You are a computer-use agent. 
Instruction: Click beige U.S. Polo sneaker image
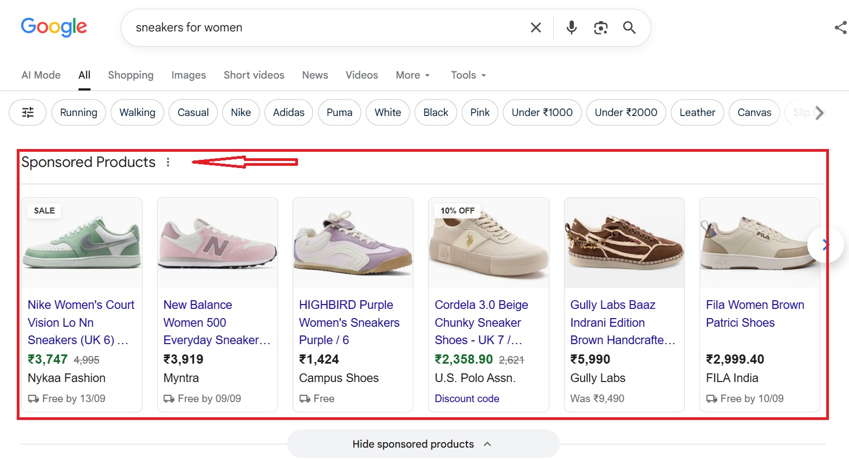489,243
